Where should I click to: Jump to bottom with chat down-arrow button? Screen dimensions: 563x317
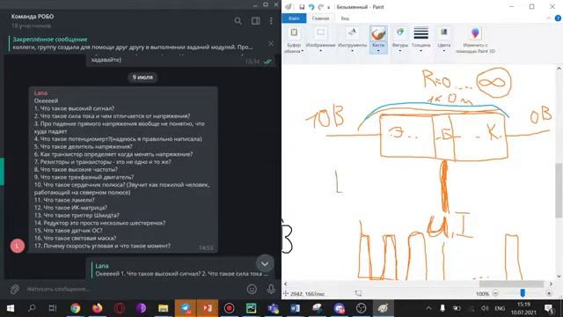(265, 264)
